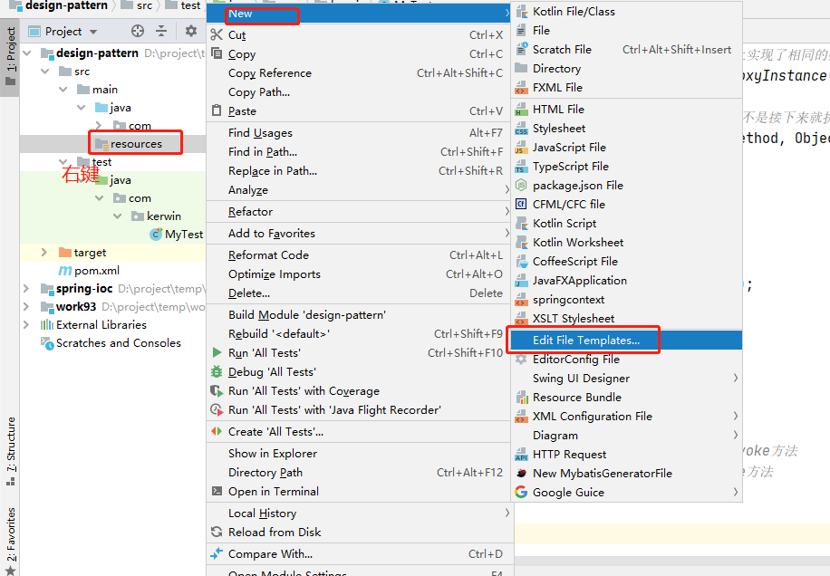Viewport: 830px width, 576px height.
Task: Click Kotlin File/Class icon
Action: [x=521, y=12]
